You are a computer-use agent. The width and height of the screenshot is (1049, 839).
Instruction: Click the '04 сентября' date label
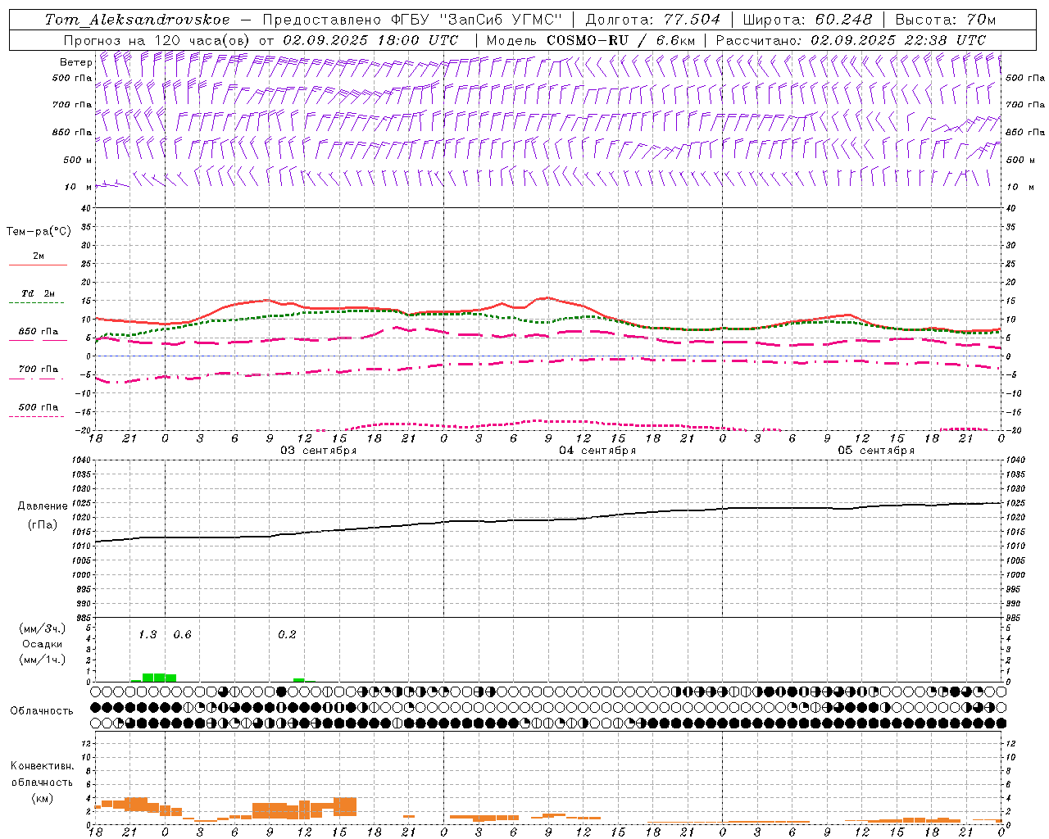(x=597, y=451)
